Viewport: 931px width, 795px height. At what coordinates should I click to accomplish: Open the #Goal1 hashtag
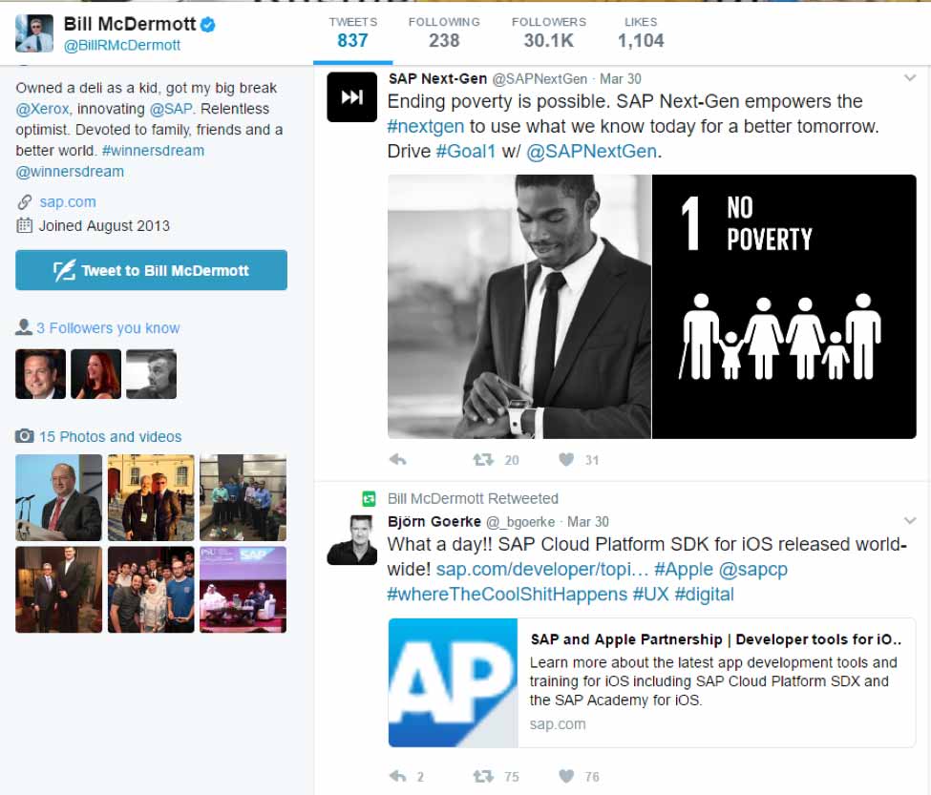pyautogui.click(x=466, y=152)
